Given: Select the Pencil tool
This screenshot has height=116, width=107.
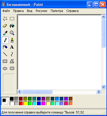Looking at the screenshot, I should point(5,40).
